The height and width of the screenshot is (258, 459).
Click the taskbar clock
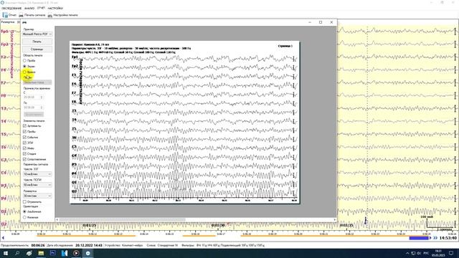click(x=438, y=253)
